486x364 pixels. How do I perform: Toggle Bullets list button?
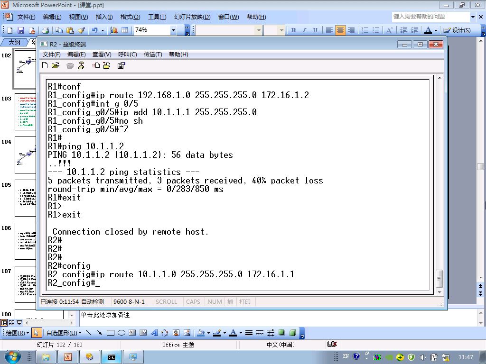tap(375, 30)
